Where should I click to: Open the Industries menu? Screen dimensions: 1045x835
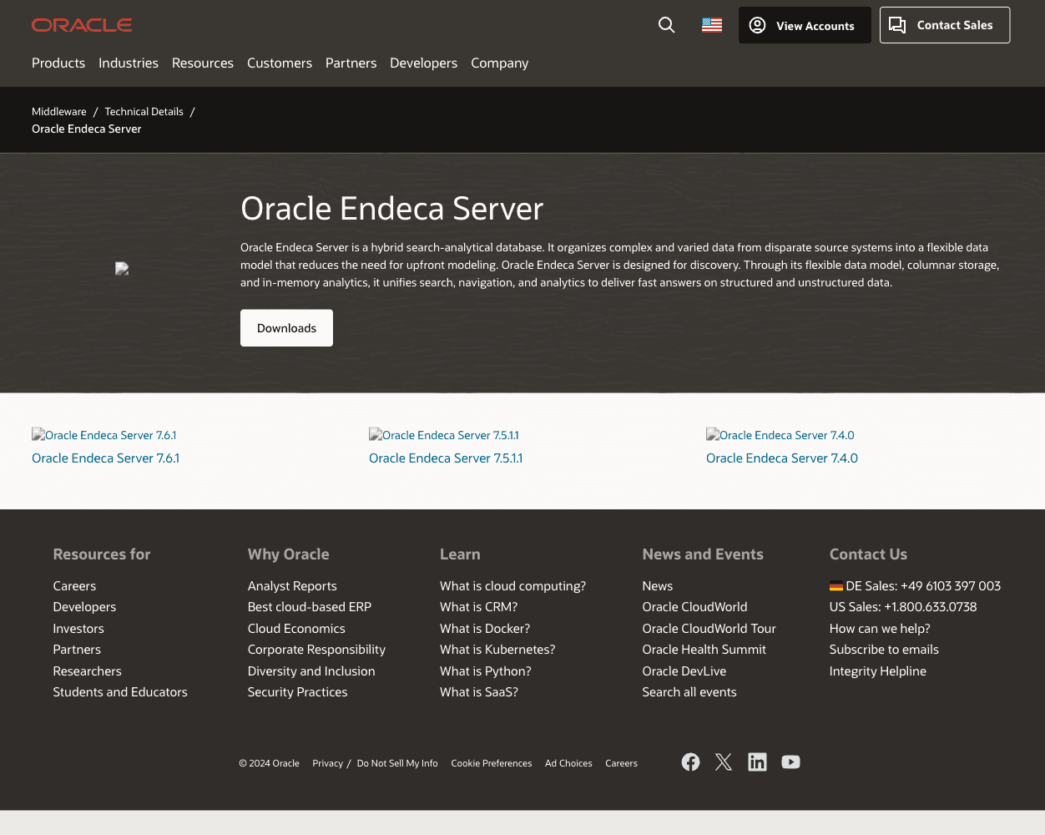129,63
